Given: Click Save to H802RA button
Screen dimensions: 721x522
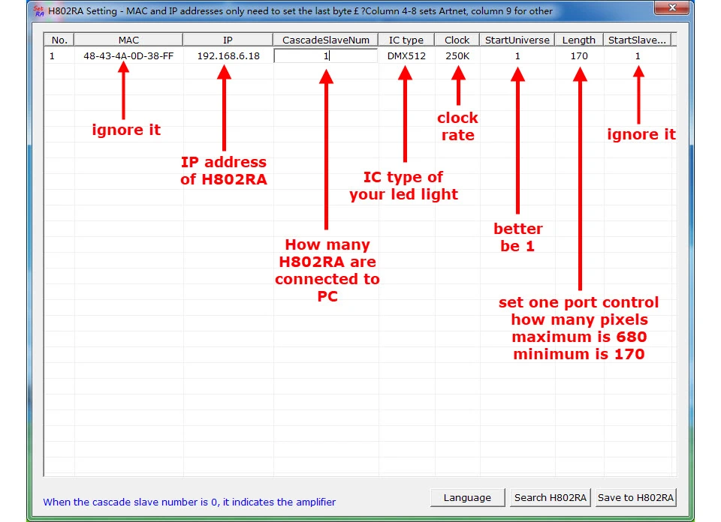Looking at the screenshot, I should tap(635, 498).
